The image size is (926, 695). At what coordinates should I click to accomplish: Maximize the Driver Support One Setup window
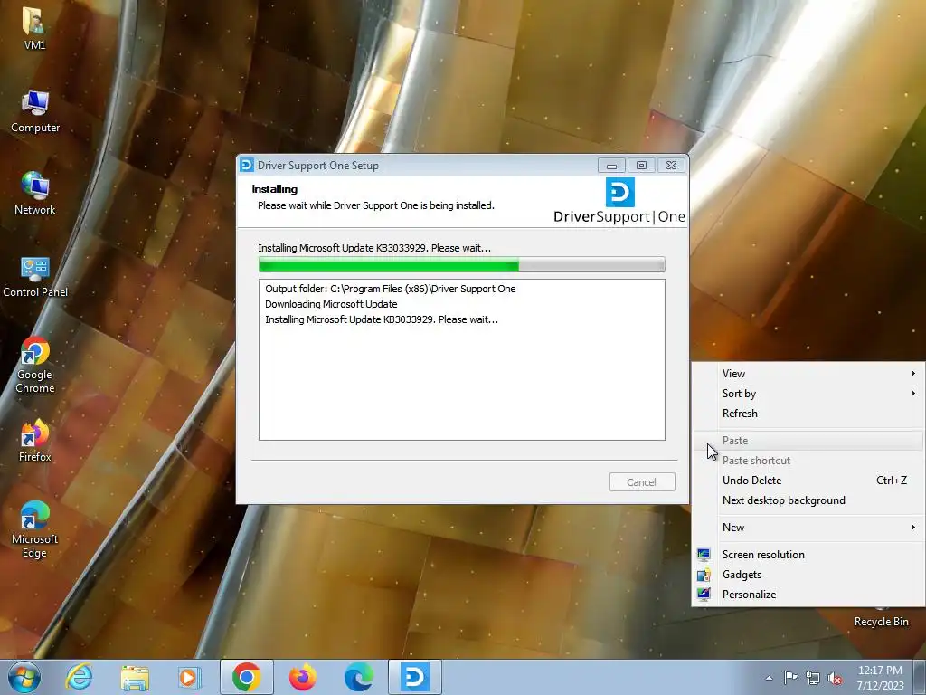click(641, 166)
